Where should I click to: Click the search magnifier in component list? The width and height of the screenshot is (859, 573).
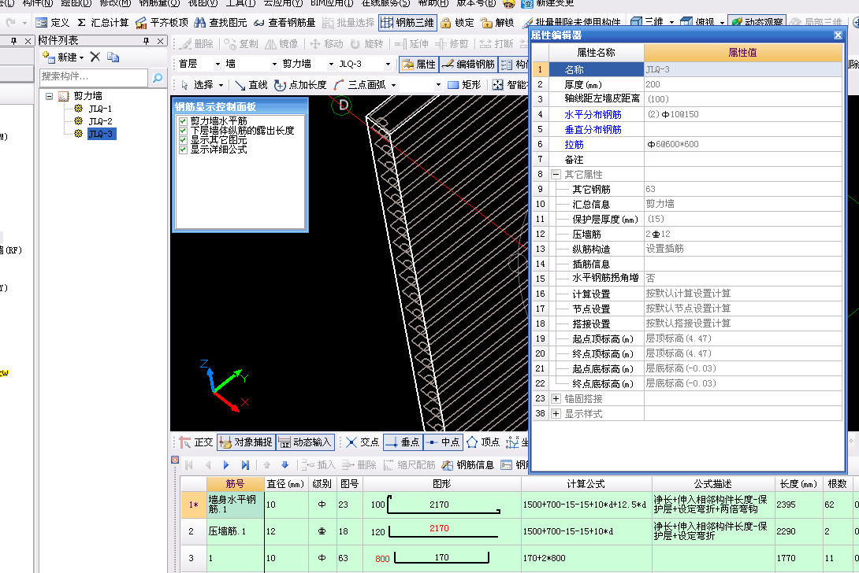[158, 78]
